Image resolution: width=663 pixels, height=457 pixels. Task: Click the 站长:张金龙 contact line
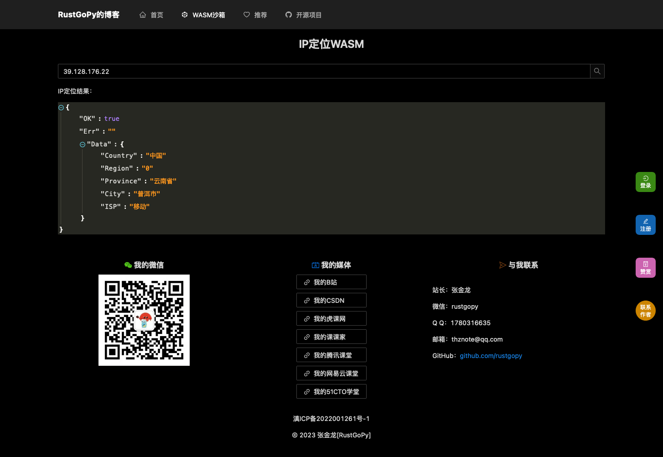(451, 290)
